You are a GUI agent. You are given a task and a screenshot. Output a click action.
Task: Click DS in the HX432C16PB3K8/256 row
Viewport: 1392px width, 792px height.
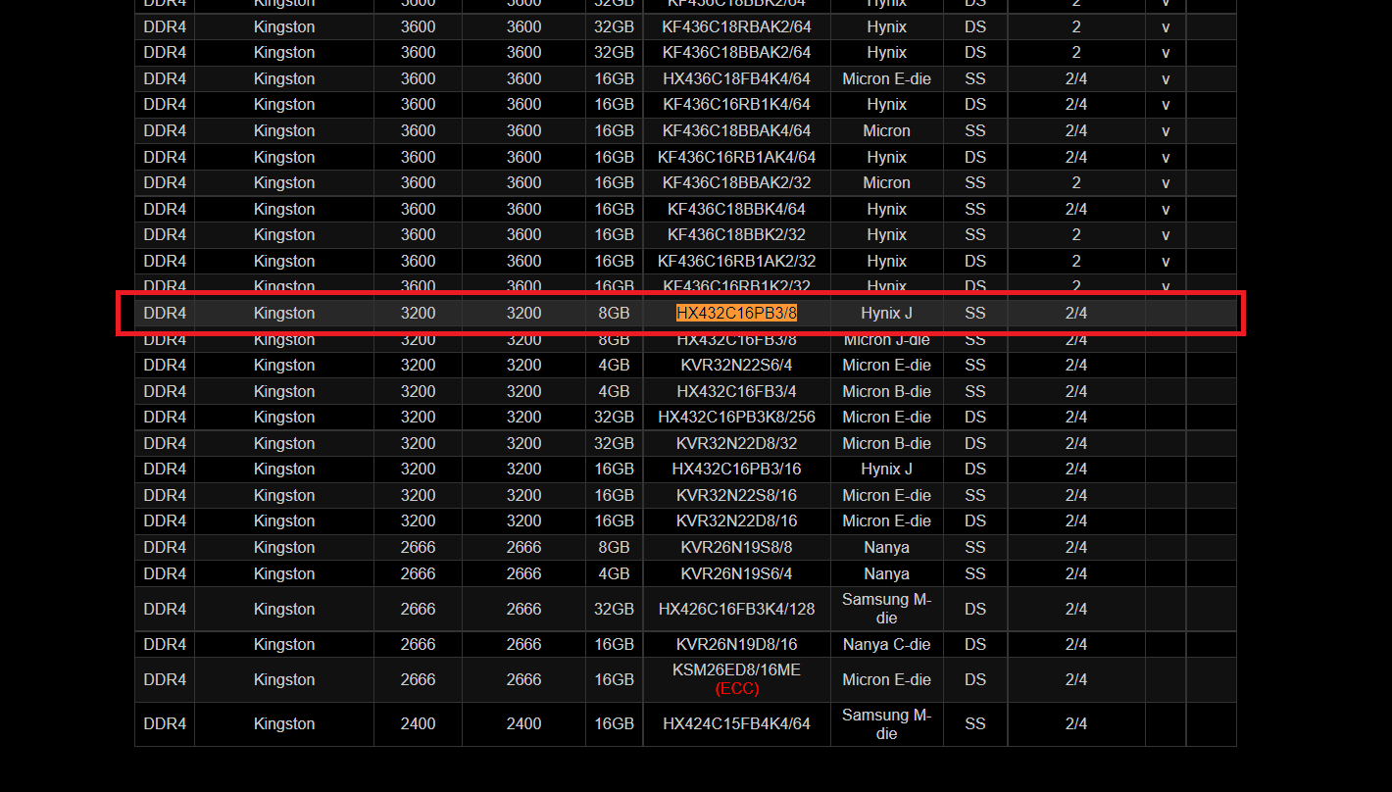coord(974,417)
